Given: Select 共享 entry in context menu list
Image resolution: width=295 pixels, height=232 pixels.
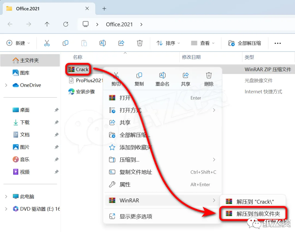Looking at the screenshot, I should click(x=163, y=123).
